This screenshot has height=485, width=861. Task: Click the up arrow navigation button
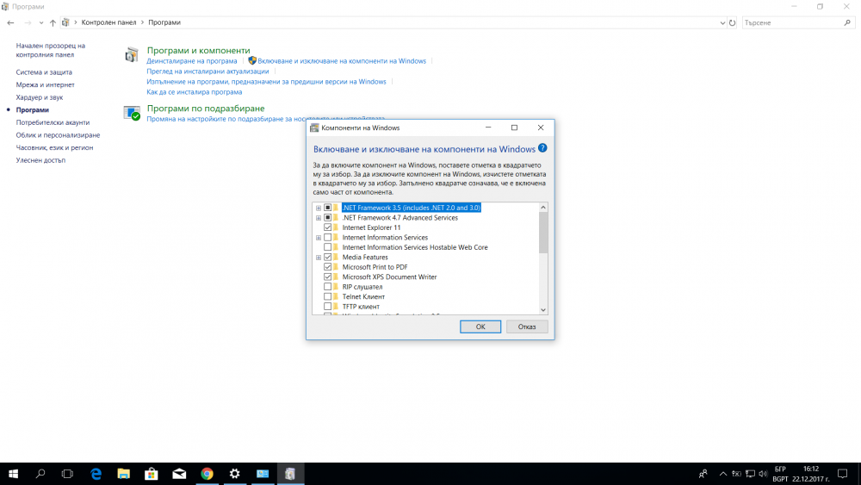coord(53,22)
